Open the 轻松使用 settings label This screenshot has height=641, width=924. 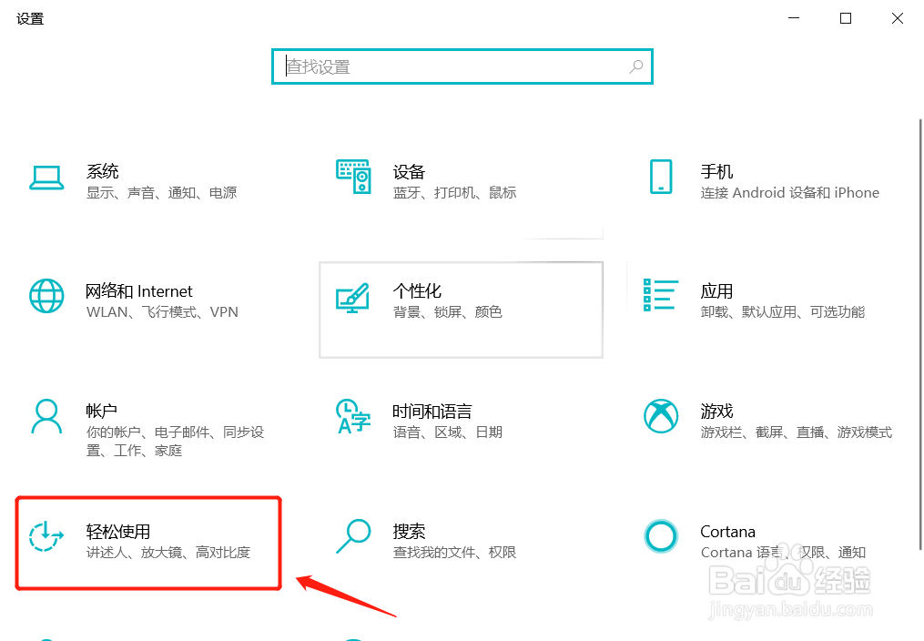point(117,532)
